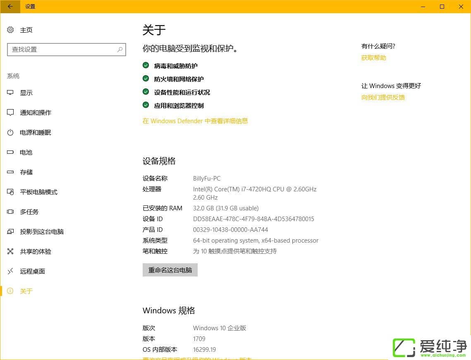Image resolution: width=471 pixels, height=360 pixels.
Task: Click the 投影到这台电脑 projection icon
Action: [10, 231]
